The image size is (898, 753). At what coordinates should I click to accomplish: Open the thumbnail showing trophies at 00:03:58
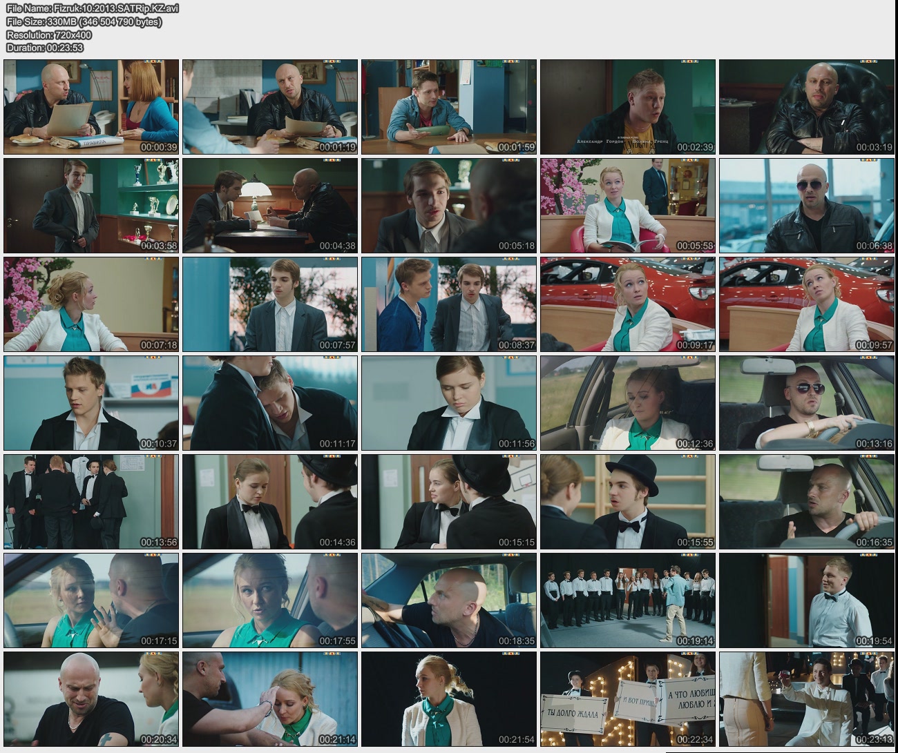[91, 206]
